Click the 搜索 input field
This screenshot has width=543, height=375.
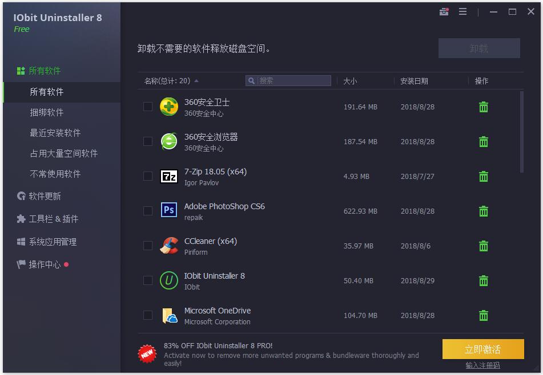coord(288,81)
